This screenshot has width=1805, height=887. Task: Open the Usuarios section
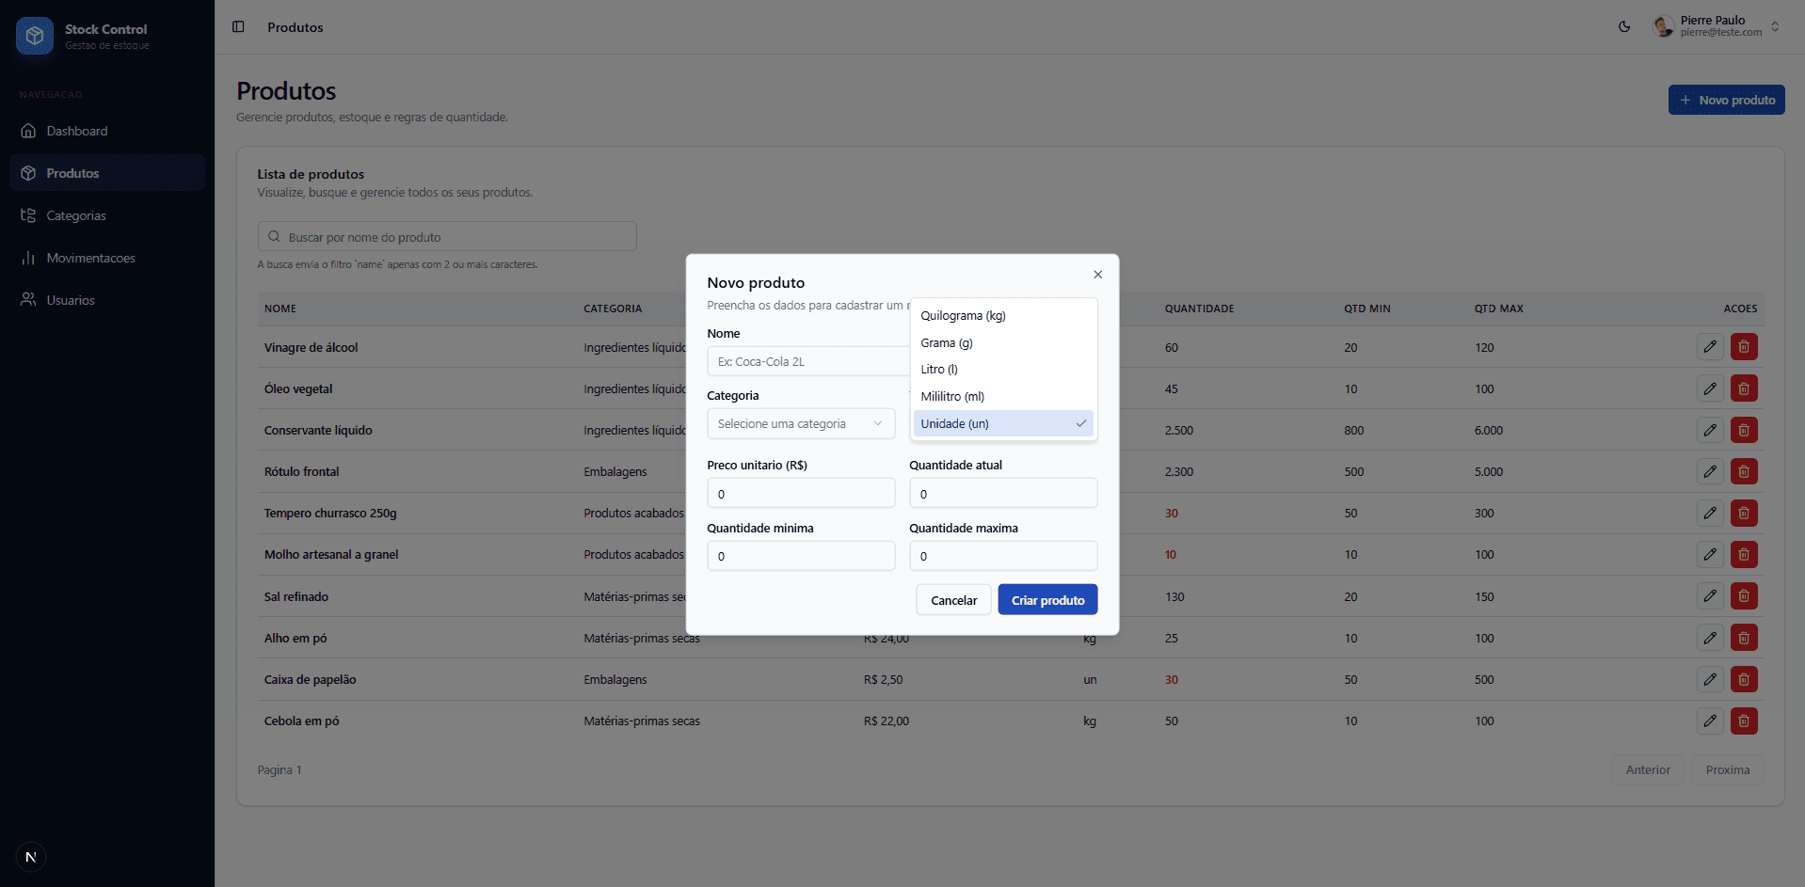coord(71,300)
